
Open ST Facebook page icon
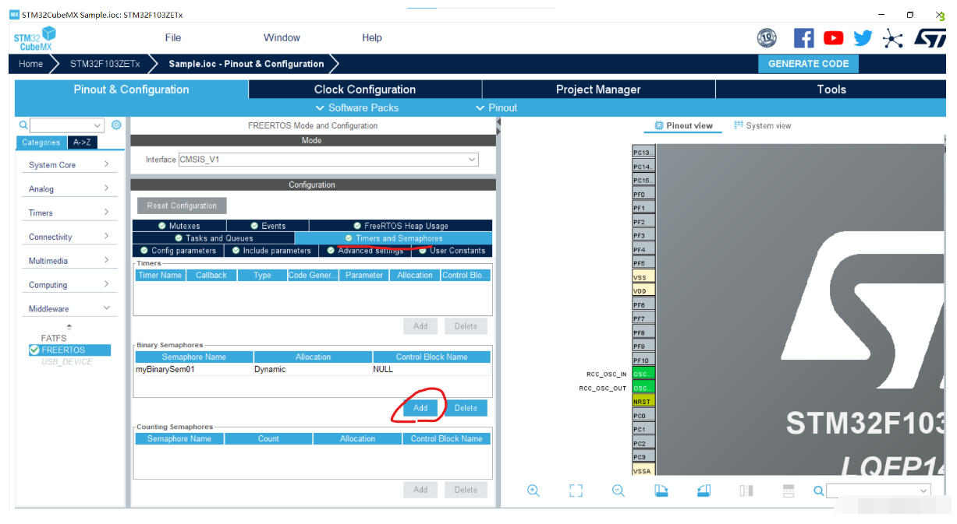pyautogui.click(x=803, y=37)
